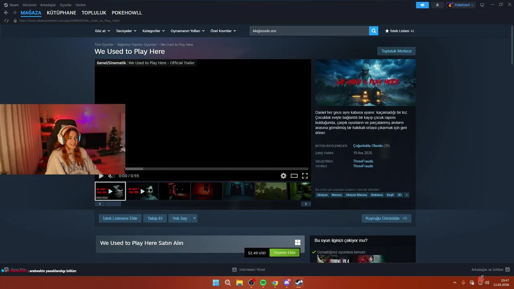Open Friends and Chat icon at bottom right
This screenshot has width=514, height=289.
(x=507, y=270)
